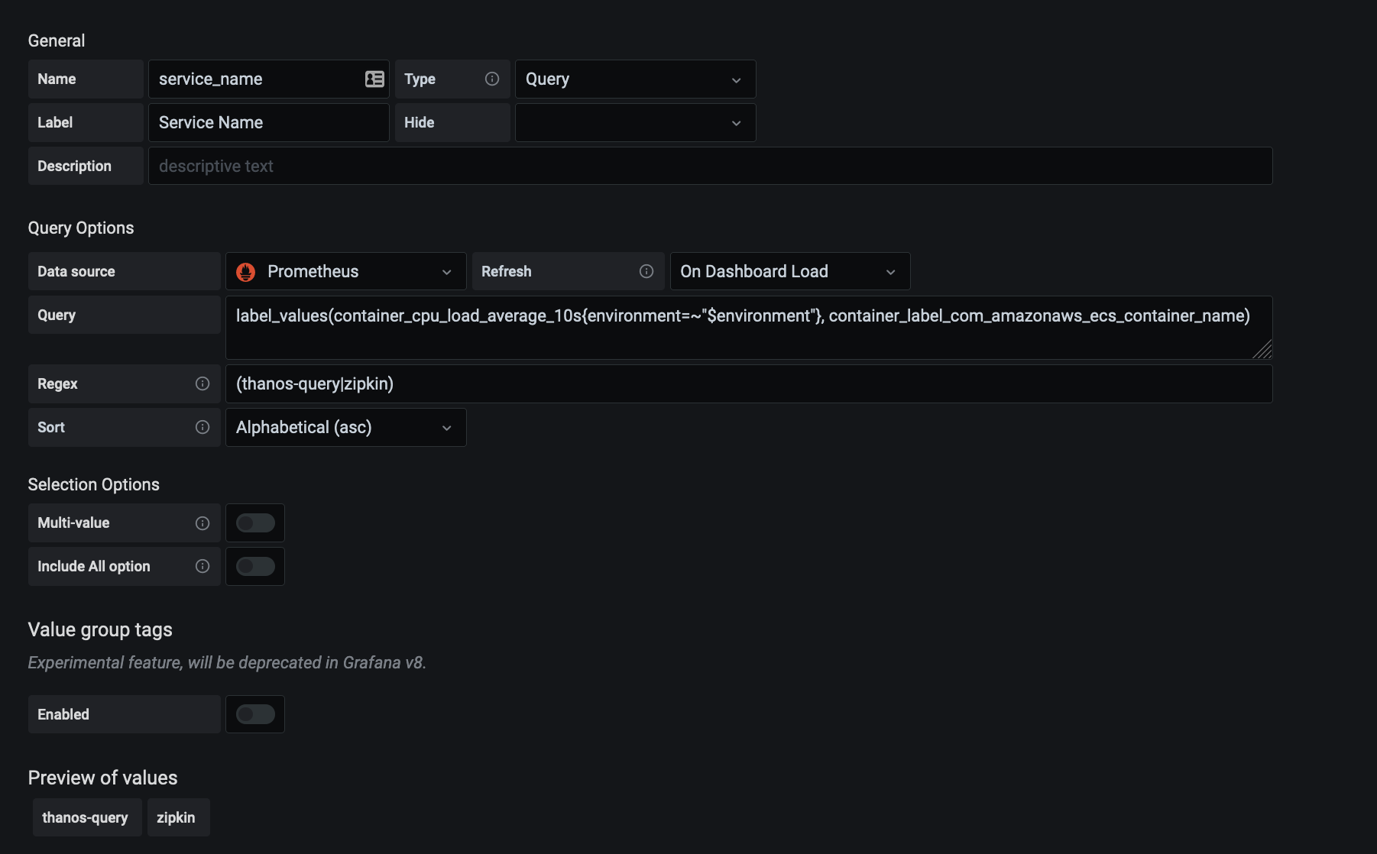Click the Preview of values heading
This screenshot has width=1377, height=854.
(x=102, y=778)
